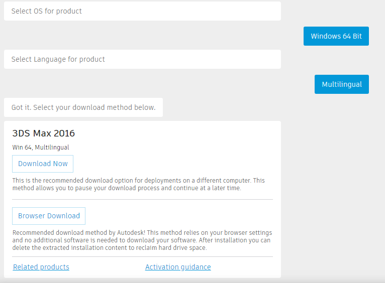Choose the Windows 64 Bit option
385x283 pixels.
coord(336,36)
